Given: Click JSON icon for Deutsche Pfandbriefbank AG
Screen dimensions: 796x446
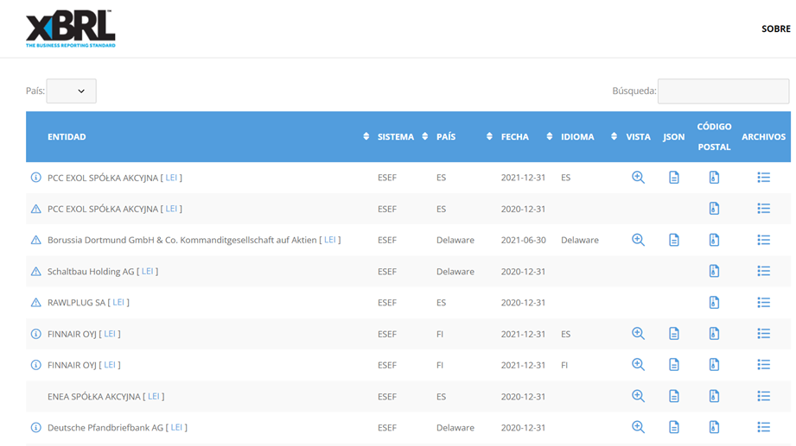Looking at the screenshot, I should click(674, 428).
